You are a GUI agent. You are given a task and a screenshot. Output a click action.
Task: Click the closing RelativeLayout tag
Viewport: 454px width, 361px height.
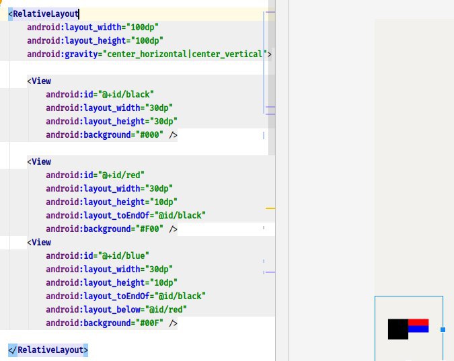48,350
